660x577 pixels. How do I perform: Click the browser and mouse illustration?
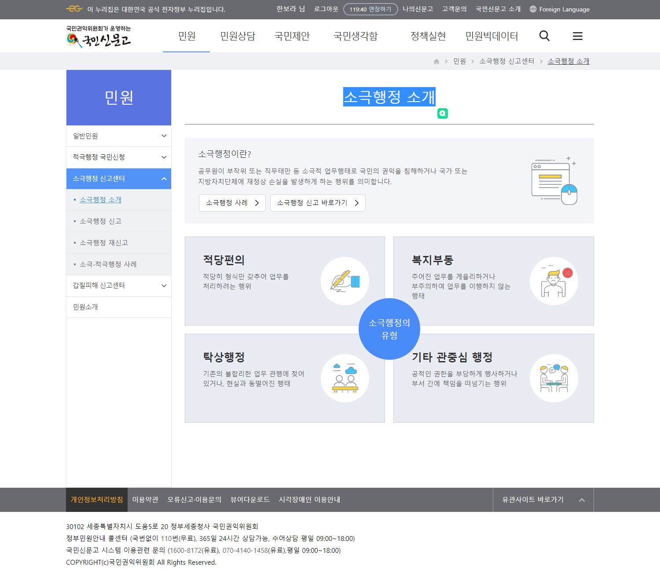pos(554,180)
